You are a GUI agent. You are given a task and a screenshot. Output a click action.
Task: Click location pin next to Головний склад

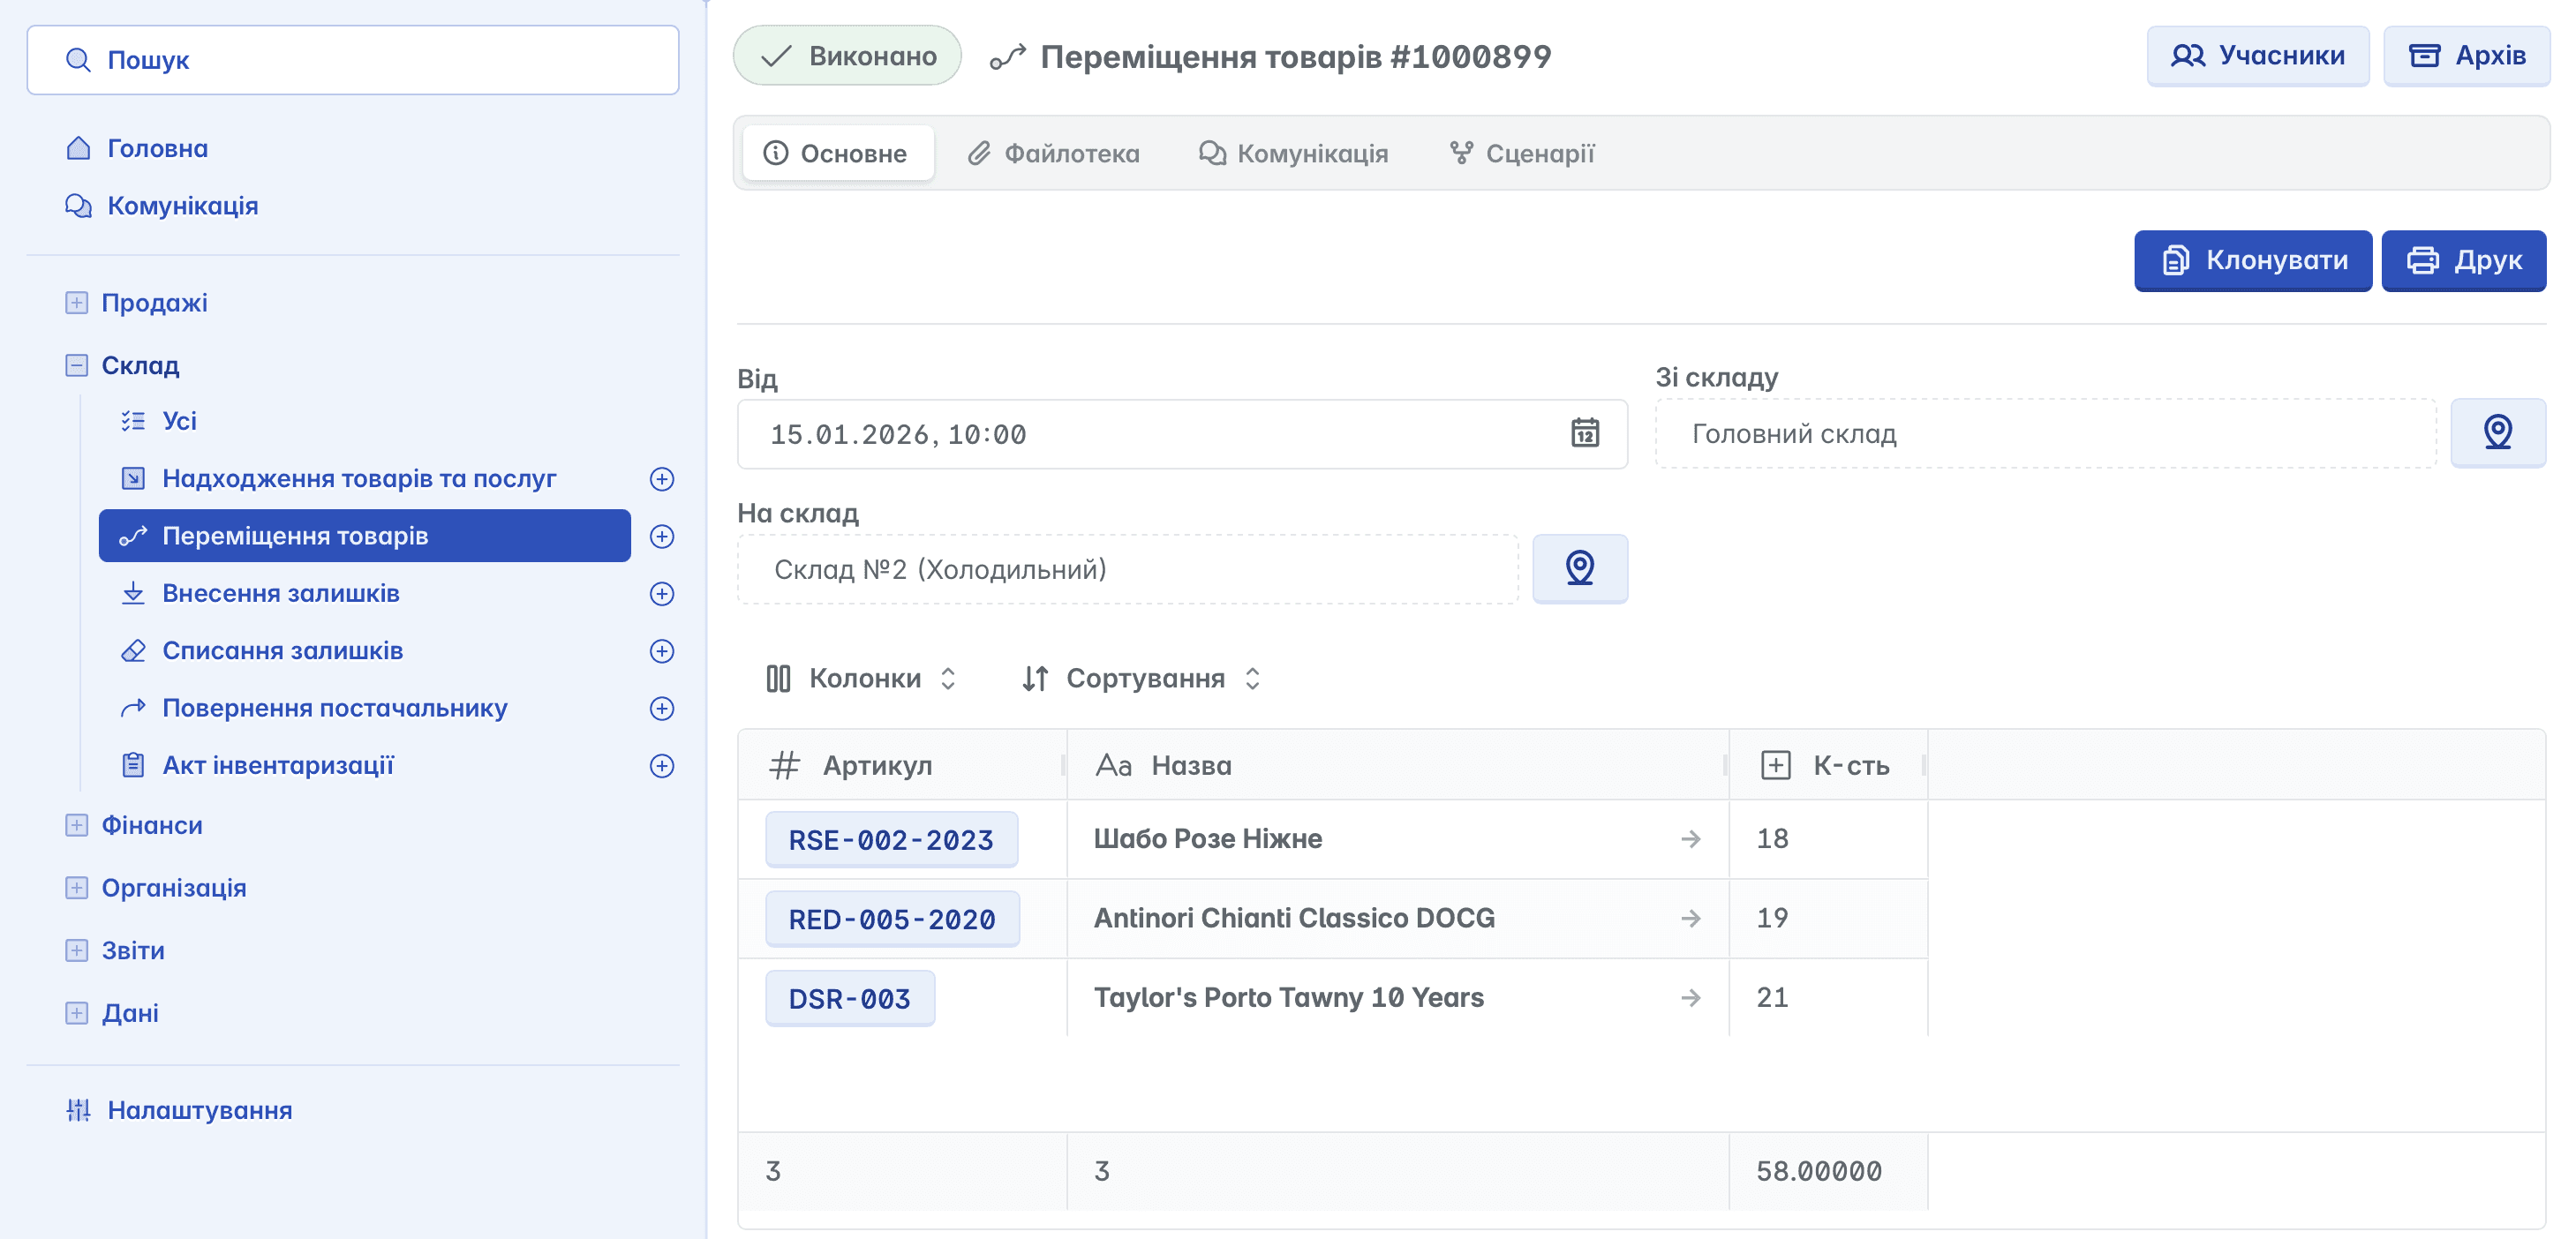pos(2497,432)
